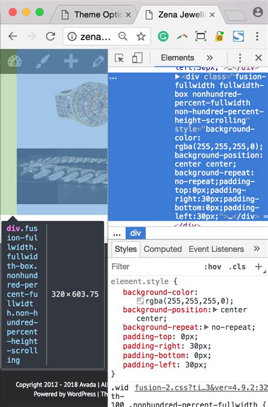This screenshot has height=407, width=268.
Task: Click the diamond chain bracelet image
Action: (x=62, y=176)
